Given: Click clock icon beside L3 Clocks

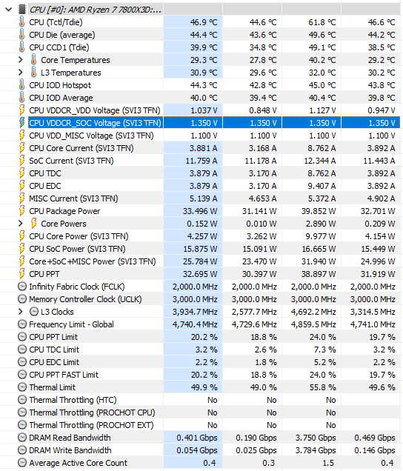Looking at the screenshot, I should [34, 312].
